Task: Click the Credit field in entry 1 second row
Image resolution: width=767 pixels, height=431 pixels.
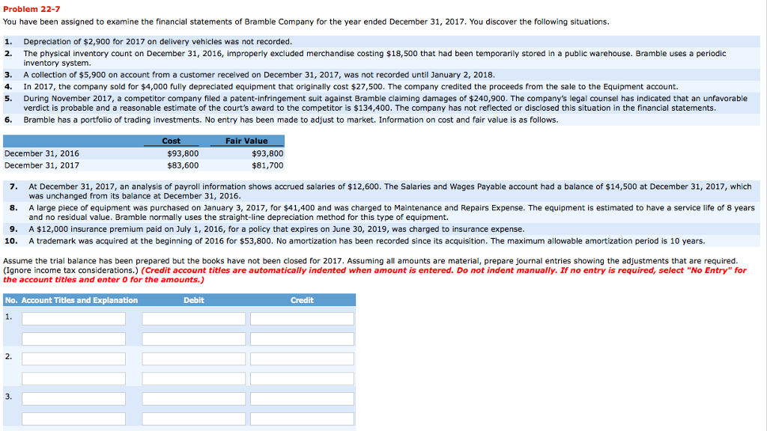Action: click(x=301, y=338)
